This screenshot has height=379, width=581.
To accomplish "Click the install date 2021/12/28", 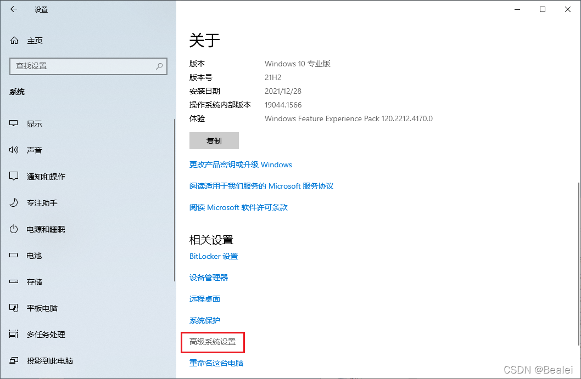I will click(x=283, y=91).
